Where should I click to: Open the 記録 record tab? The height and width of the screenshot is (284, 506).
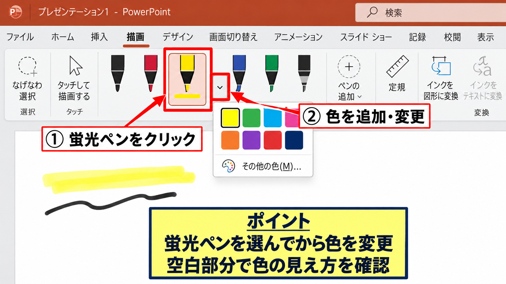(x=418, y=37)
